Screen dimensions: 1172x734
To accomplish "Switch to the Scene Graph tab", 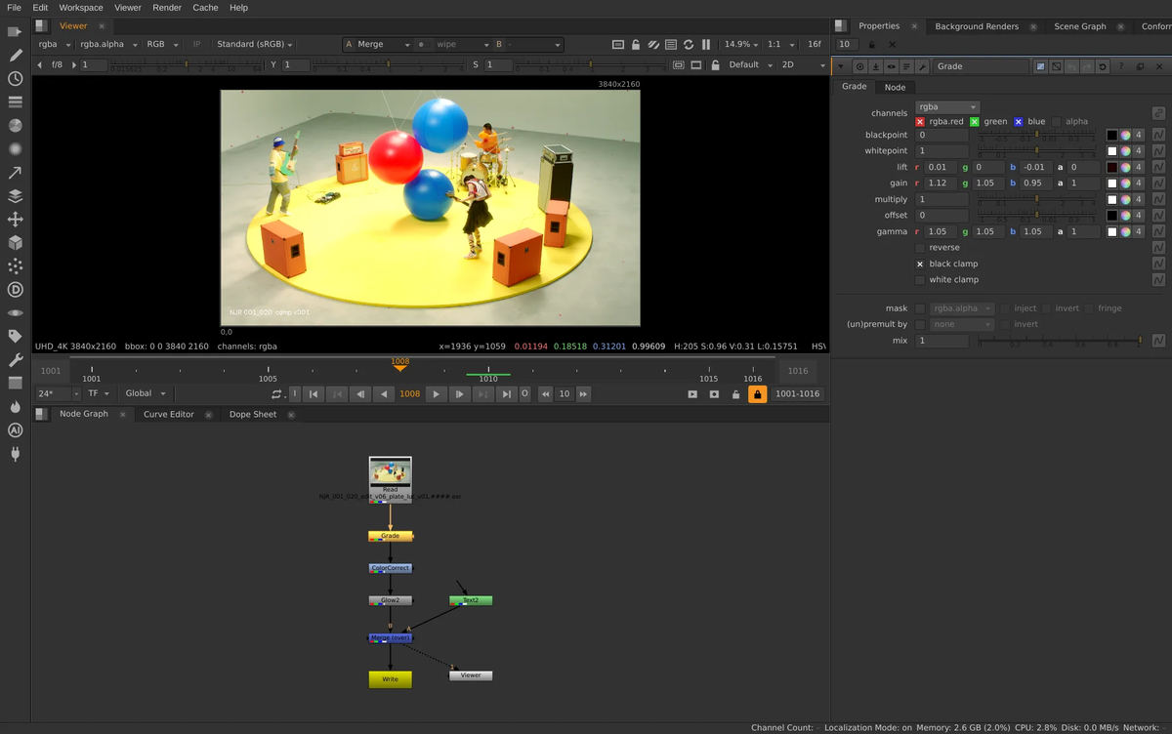I will click(x=1080, y=26).
